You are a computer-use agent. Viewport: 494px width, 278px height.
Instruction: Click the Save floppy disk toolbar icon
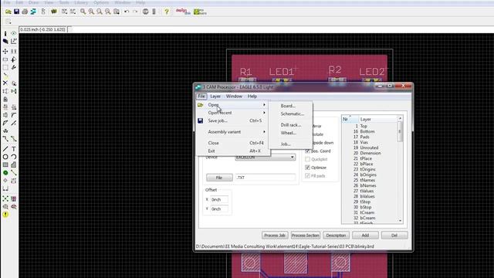click(16, 12)
